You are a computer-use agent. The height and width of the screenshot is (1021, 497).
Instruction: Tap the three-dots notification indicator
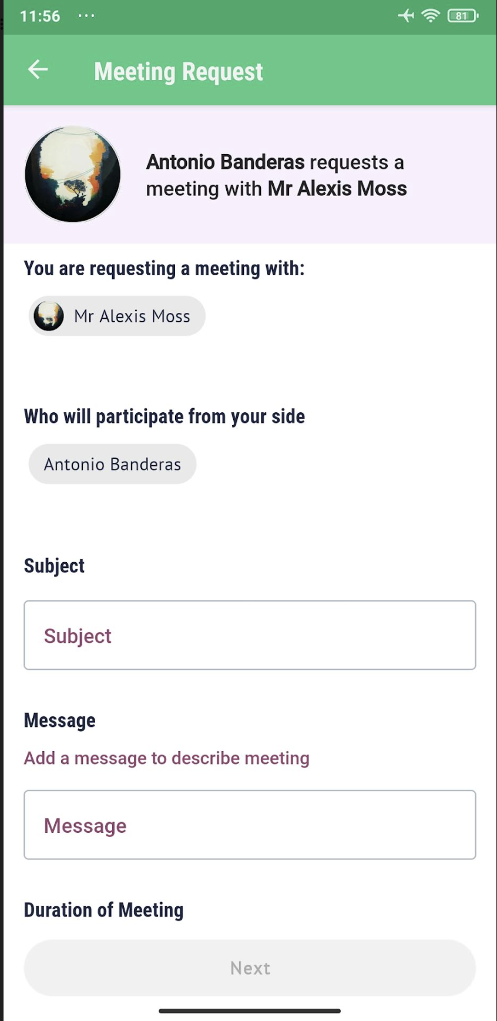click(x=86, y=16)
